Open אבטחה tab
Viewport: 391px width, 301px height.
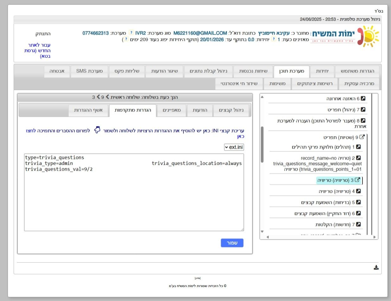point(57,71)
